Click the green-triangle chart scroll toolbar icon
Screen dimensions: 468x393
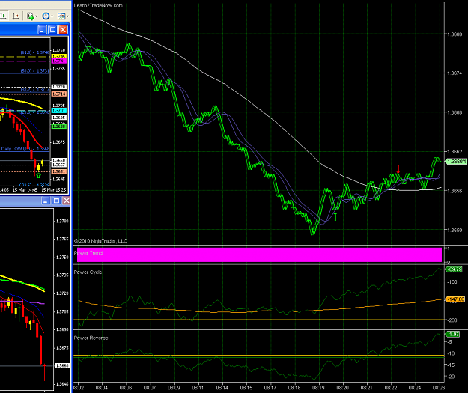(x=3, y=16)
